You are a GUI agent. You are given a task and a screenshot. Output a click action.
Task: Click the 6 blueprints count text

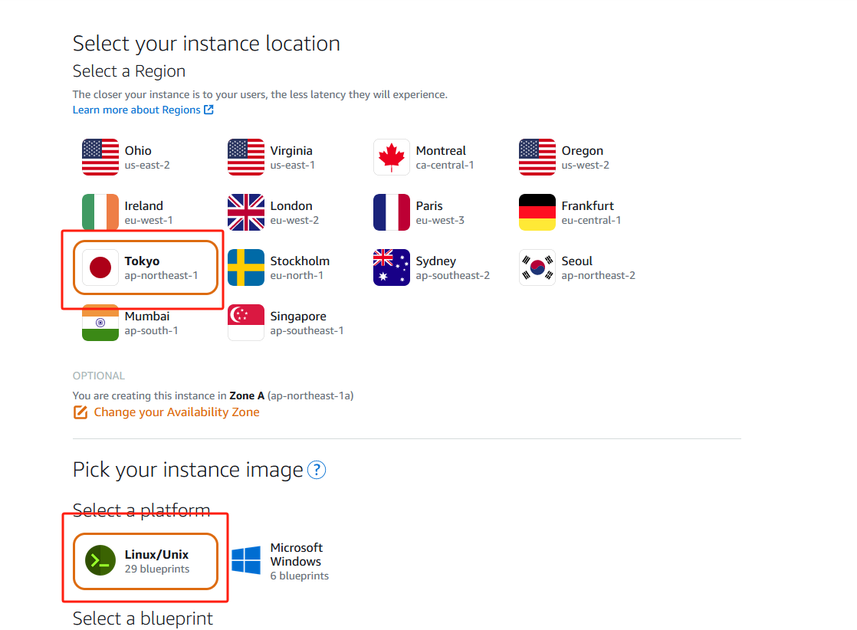click(300, 576)
